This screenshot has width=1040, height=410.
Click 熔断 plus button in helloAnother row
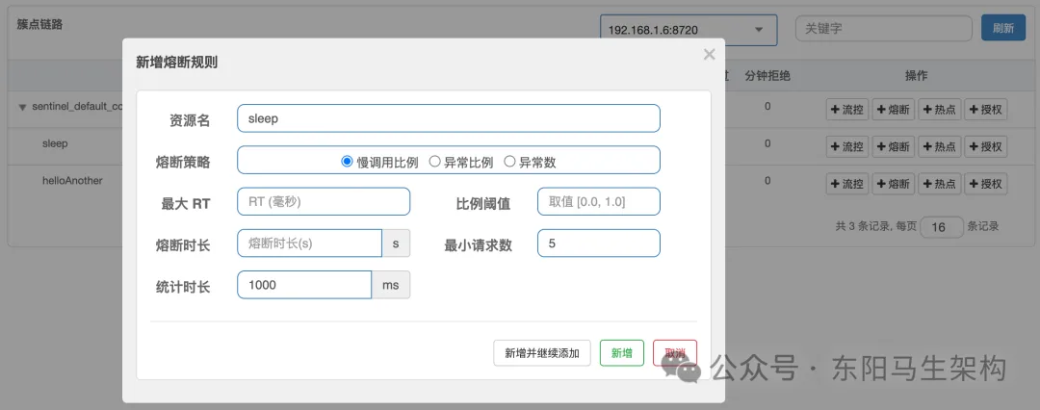[x=893, y=184]
